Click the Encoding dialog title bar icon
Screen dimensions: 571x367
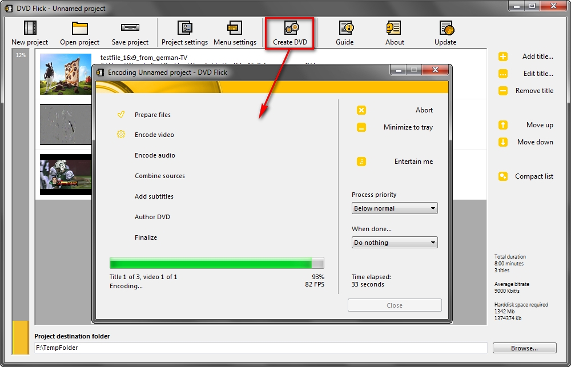coord(100,72)
